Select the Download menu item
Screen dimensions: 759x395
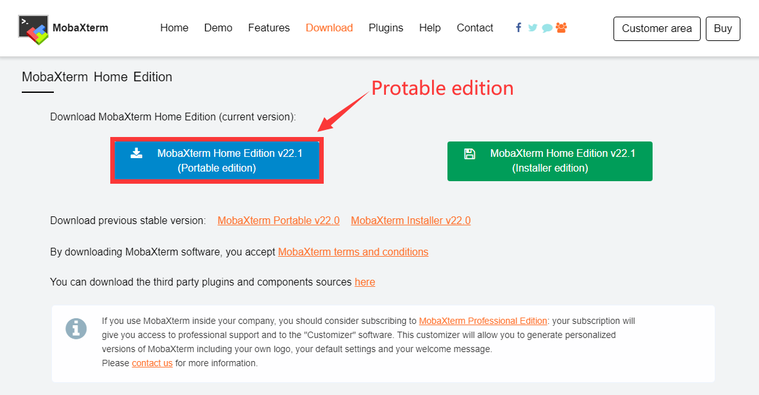329,28
